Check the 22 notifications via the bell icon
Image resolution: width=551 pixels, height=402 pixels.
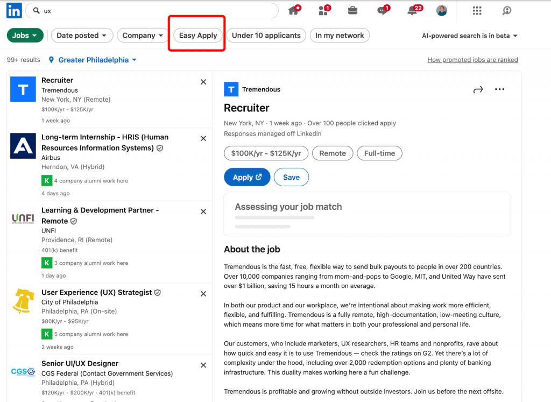click(412, 11)
